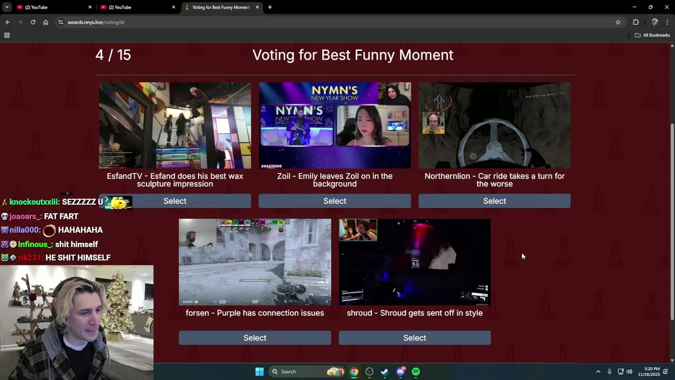Open the browser home page icon
The height and width of the screenshot is (380, 675).
(45, 22)
